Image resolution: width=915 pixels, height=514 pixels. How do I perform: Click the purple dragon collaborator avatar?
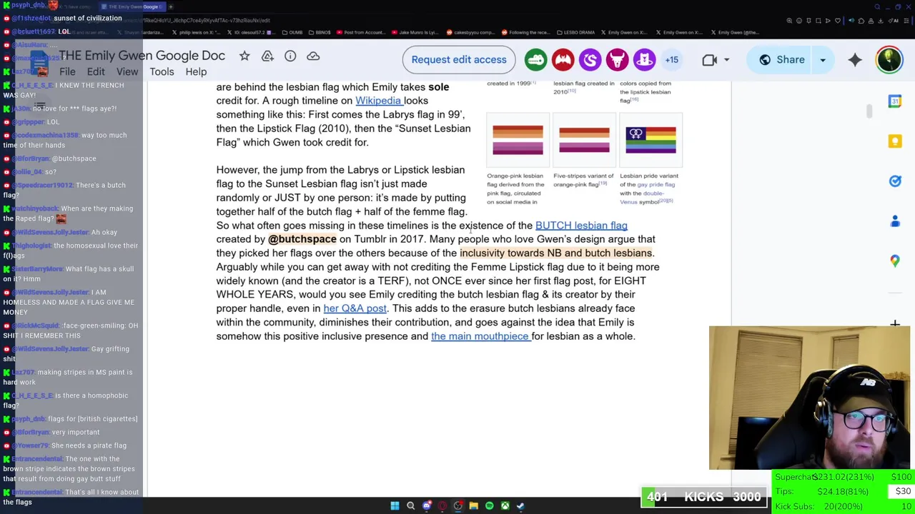(x=590, y=60)
